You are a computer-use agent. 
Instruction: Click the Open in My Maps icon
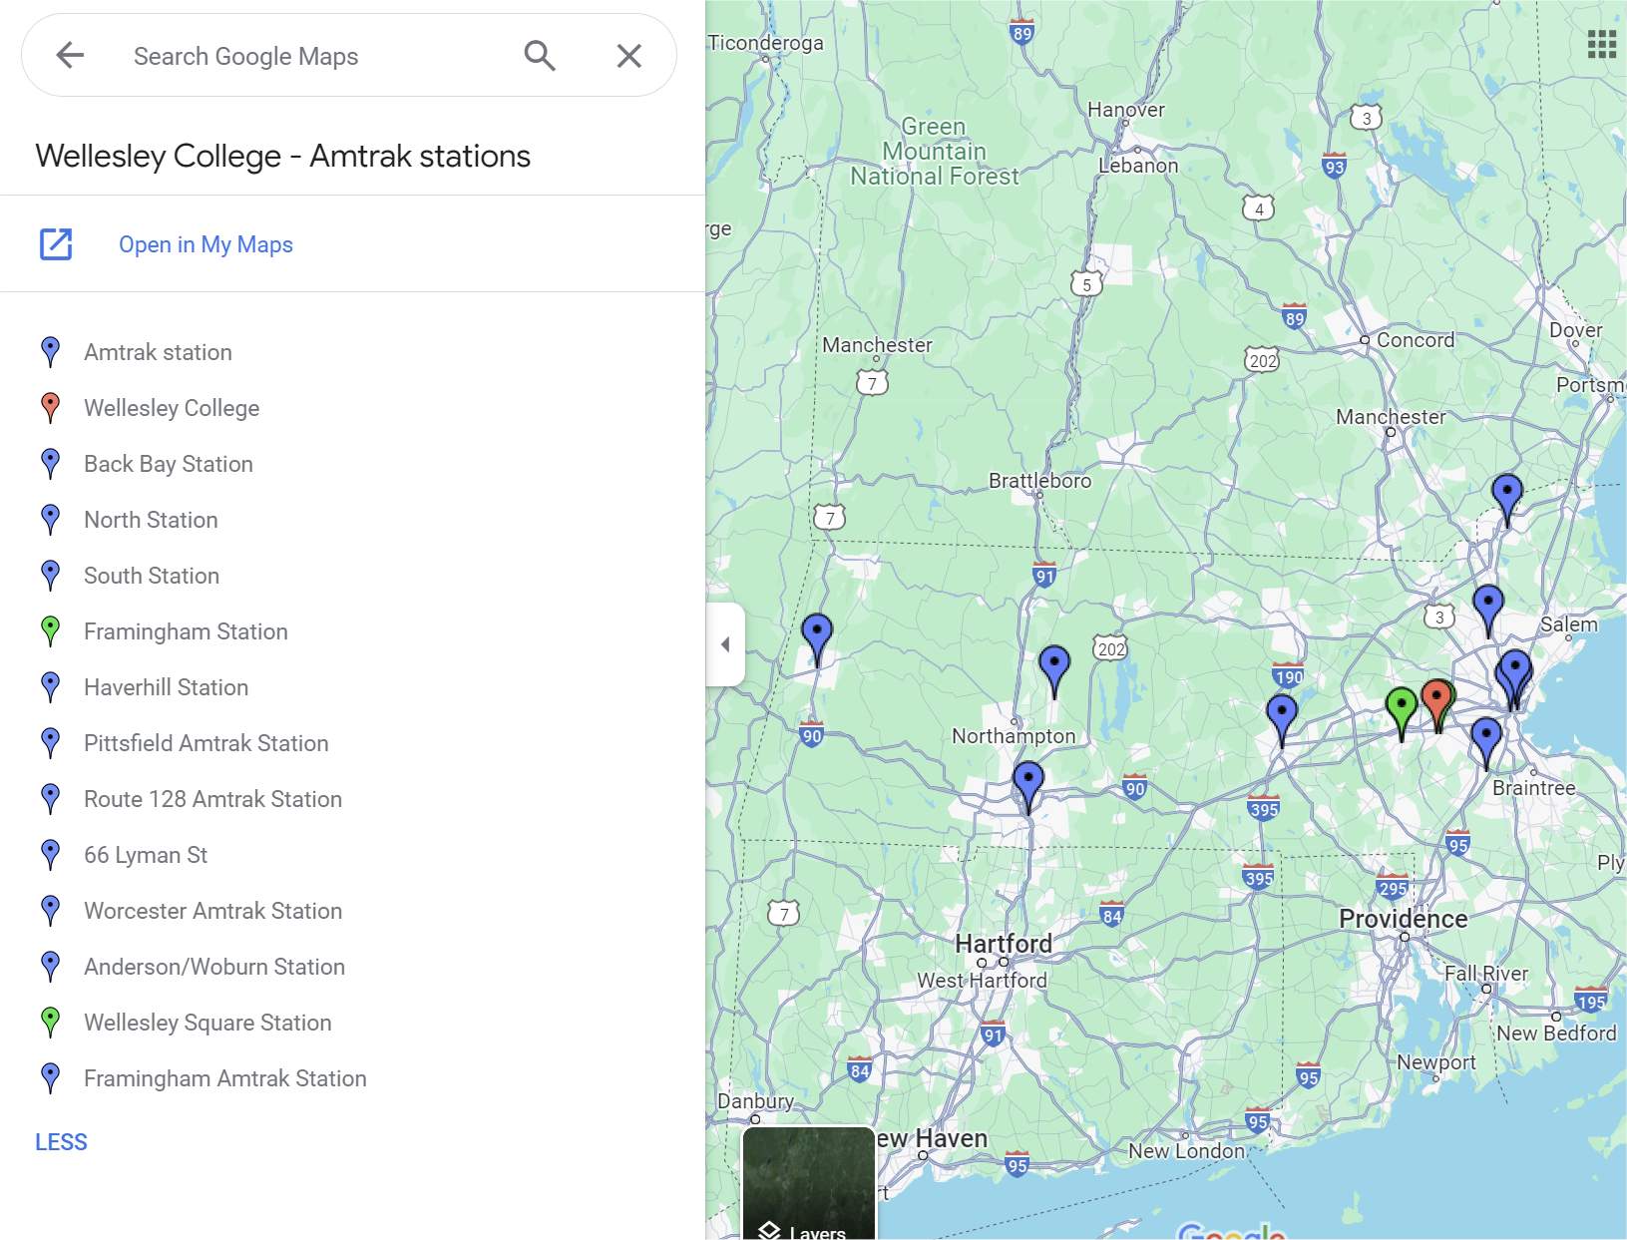click(x=56, y=244)
